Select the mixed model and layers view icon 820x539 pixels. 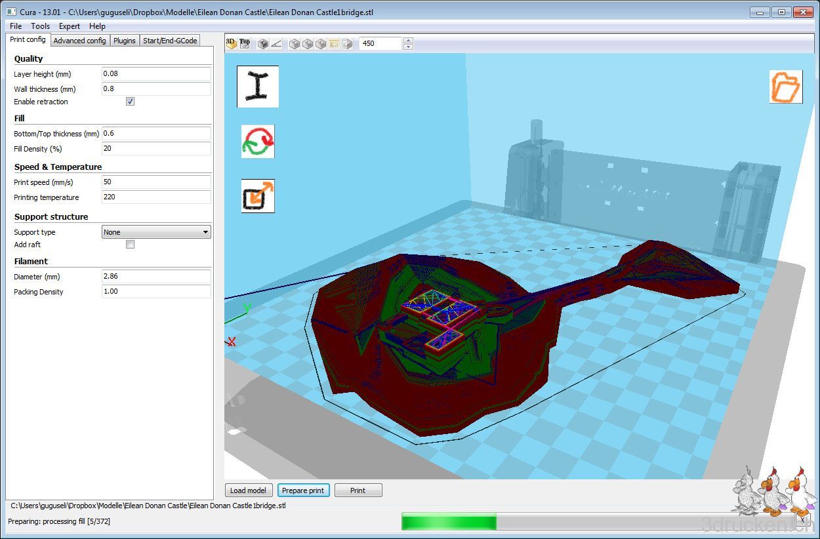click(347, 44)
